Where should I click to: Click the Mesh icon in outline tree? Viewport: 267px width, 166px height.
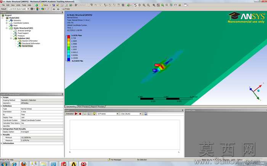point(11,25)
